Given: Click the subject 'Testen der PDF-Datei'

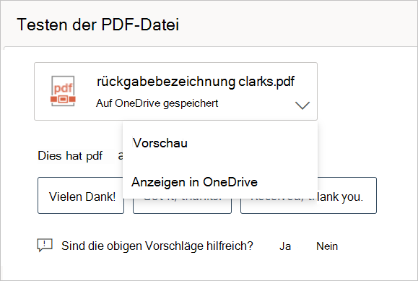Looking at the screenshot, I should [98, 25].
